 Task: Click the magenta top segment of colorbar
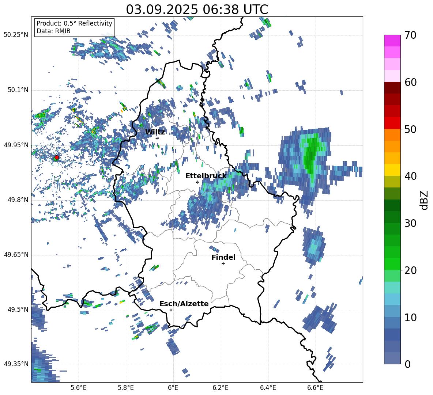[392, 41]
